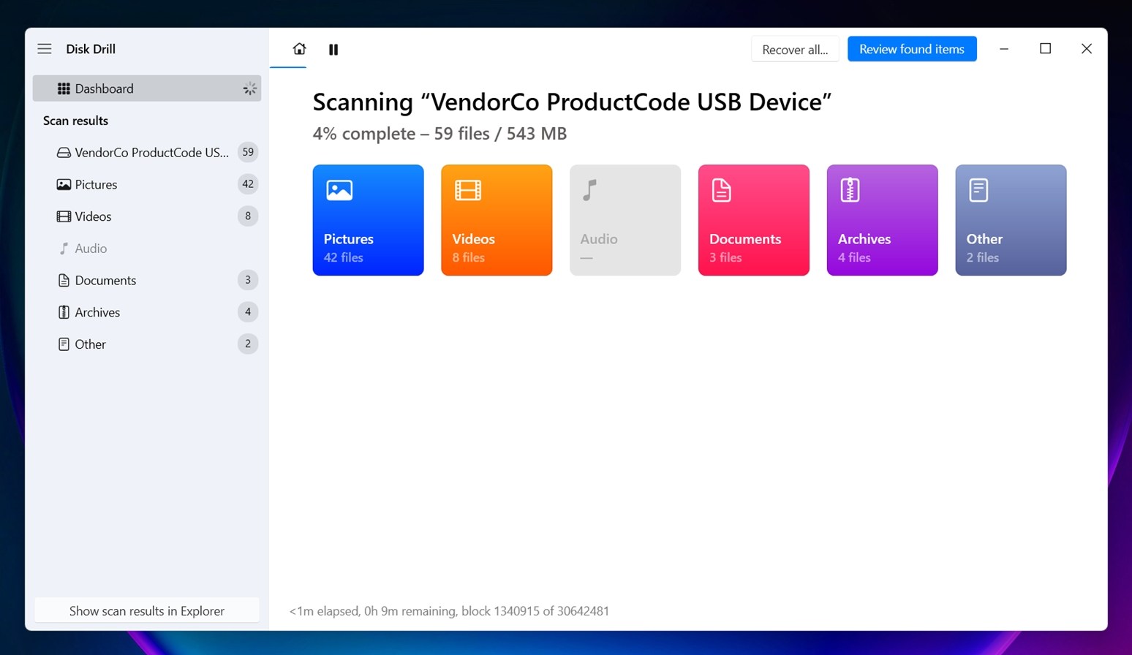This screenshot has height=655, width=1132.
Task: Click the Documents tile page icon
Action: click(721, 190)
